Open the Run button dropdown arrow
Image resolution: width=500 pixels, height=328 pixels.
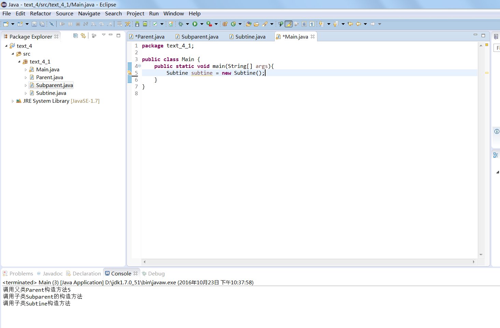coord(202,24)
